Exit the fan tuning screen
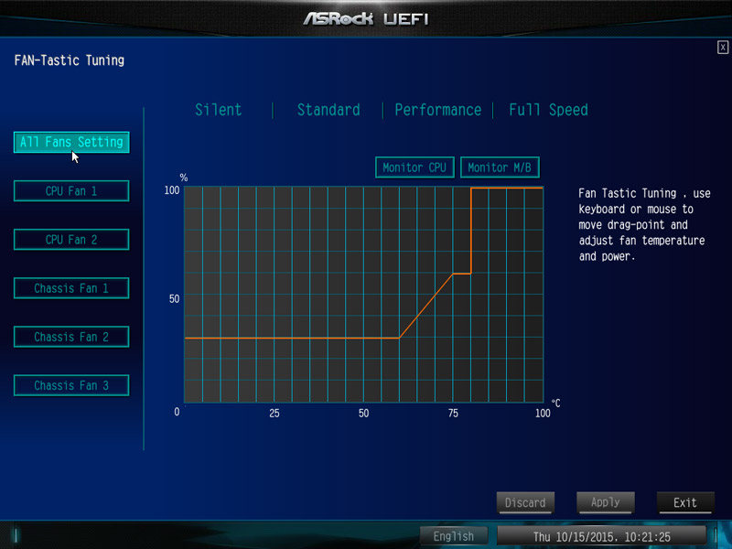The width and height of the screenshot is (732, 549). (685, 502)
